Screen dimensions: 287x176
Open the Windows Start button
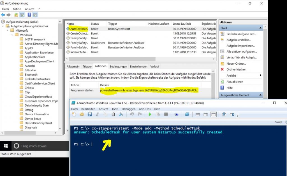(x=6, y=146)
